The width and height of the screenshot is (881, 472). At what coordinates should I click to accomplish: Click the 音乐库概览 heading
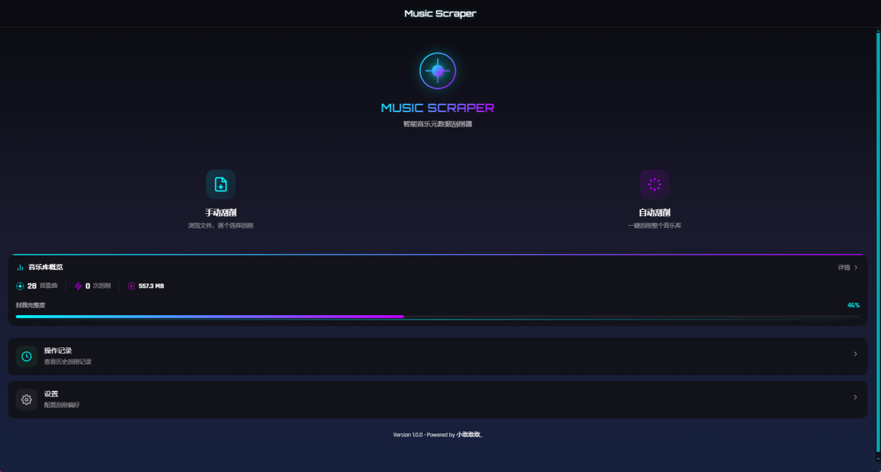pyautogui.click(x=45, y=268)
